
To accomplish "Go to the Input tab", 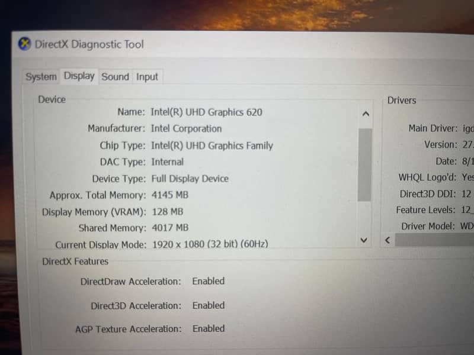I will pos(147,77).
